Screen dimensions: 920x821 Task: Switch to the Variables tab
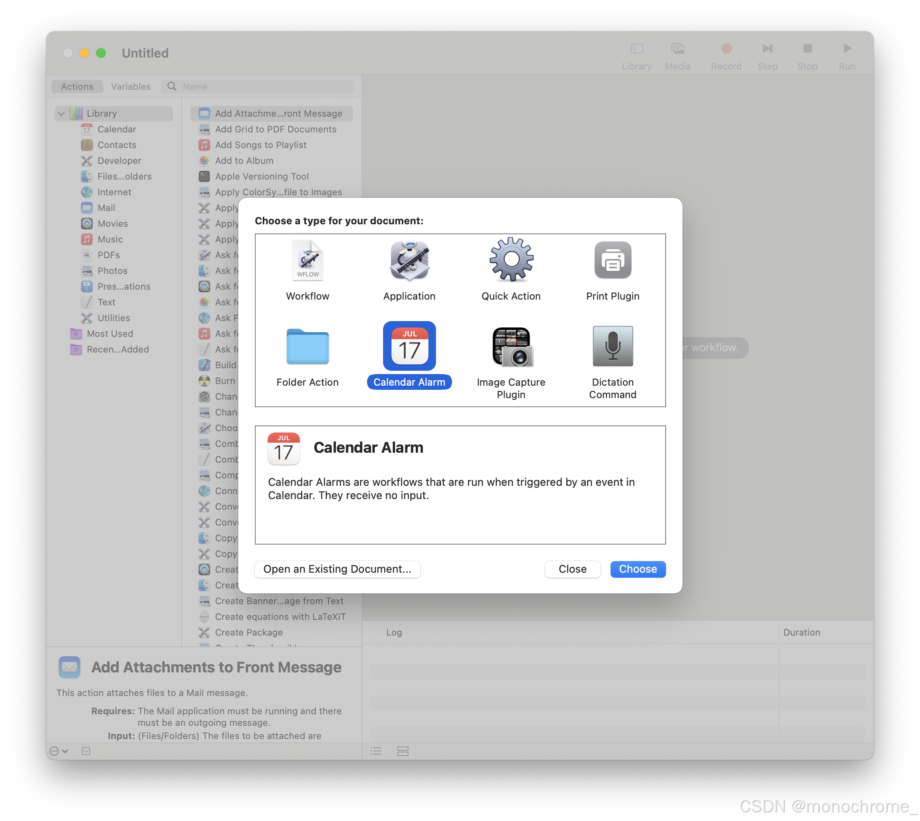click(131, 86)
